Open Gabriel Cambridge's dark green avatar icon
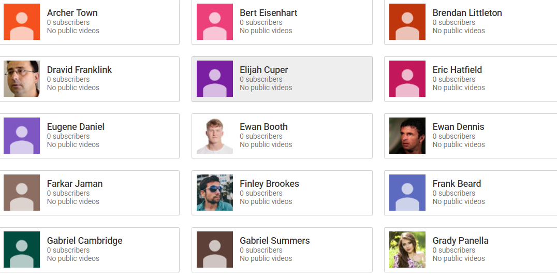 (x=22, y=250)
